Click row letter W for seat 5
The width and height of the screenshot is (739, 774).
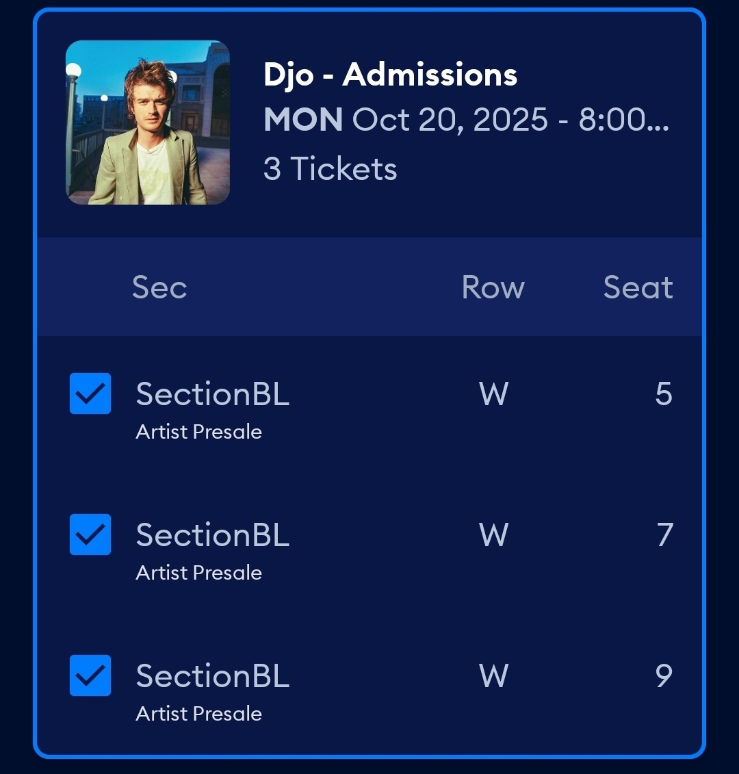493,394
